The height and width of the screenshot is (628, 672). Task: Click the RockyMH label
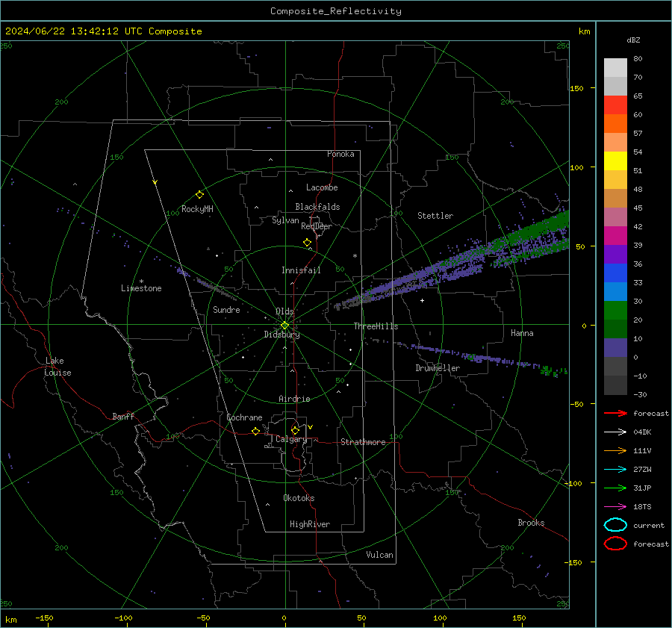[x=197, y=209]
